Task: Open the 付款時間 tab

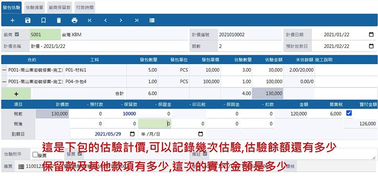Action: point(85,8)
